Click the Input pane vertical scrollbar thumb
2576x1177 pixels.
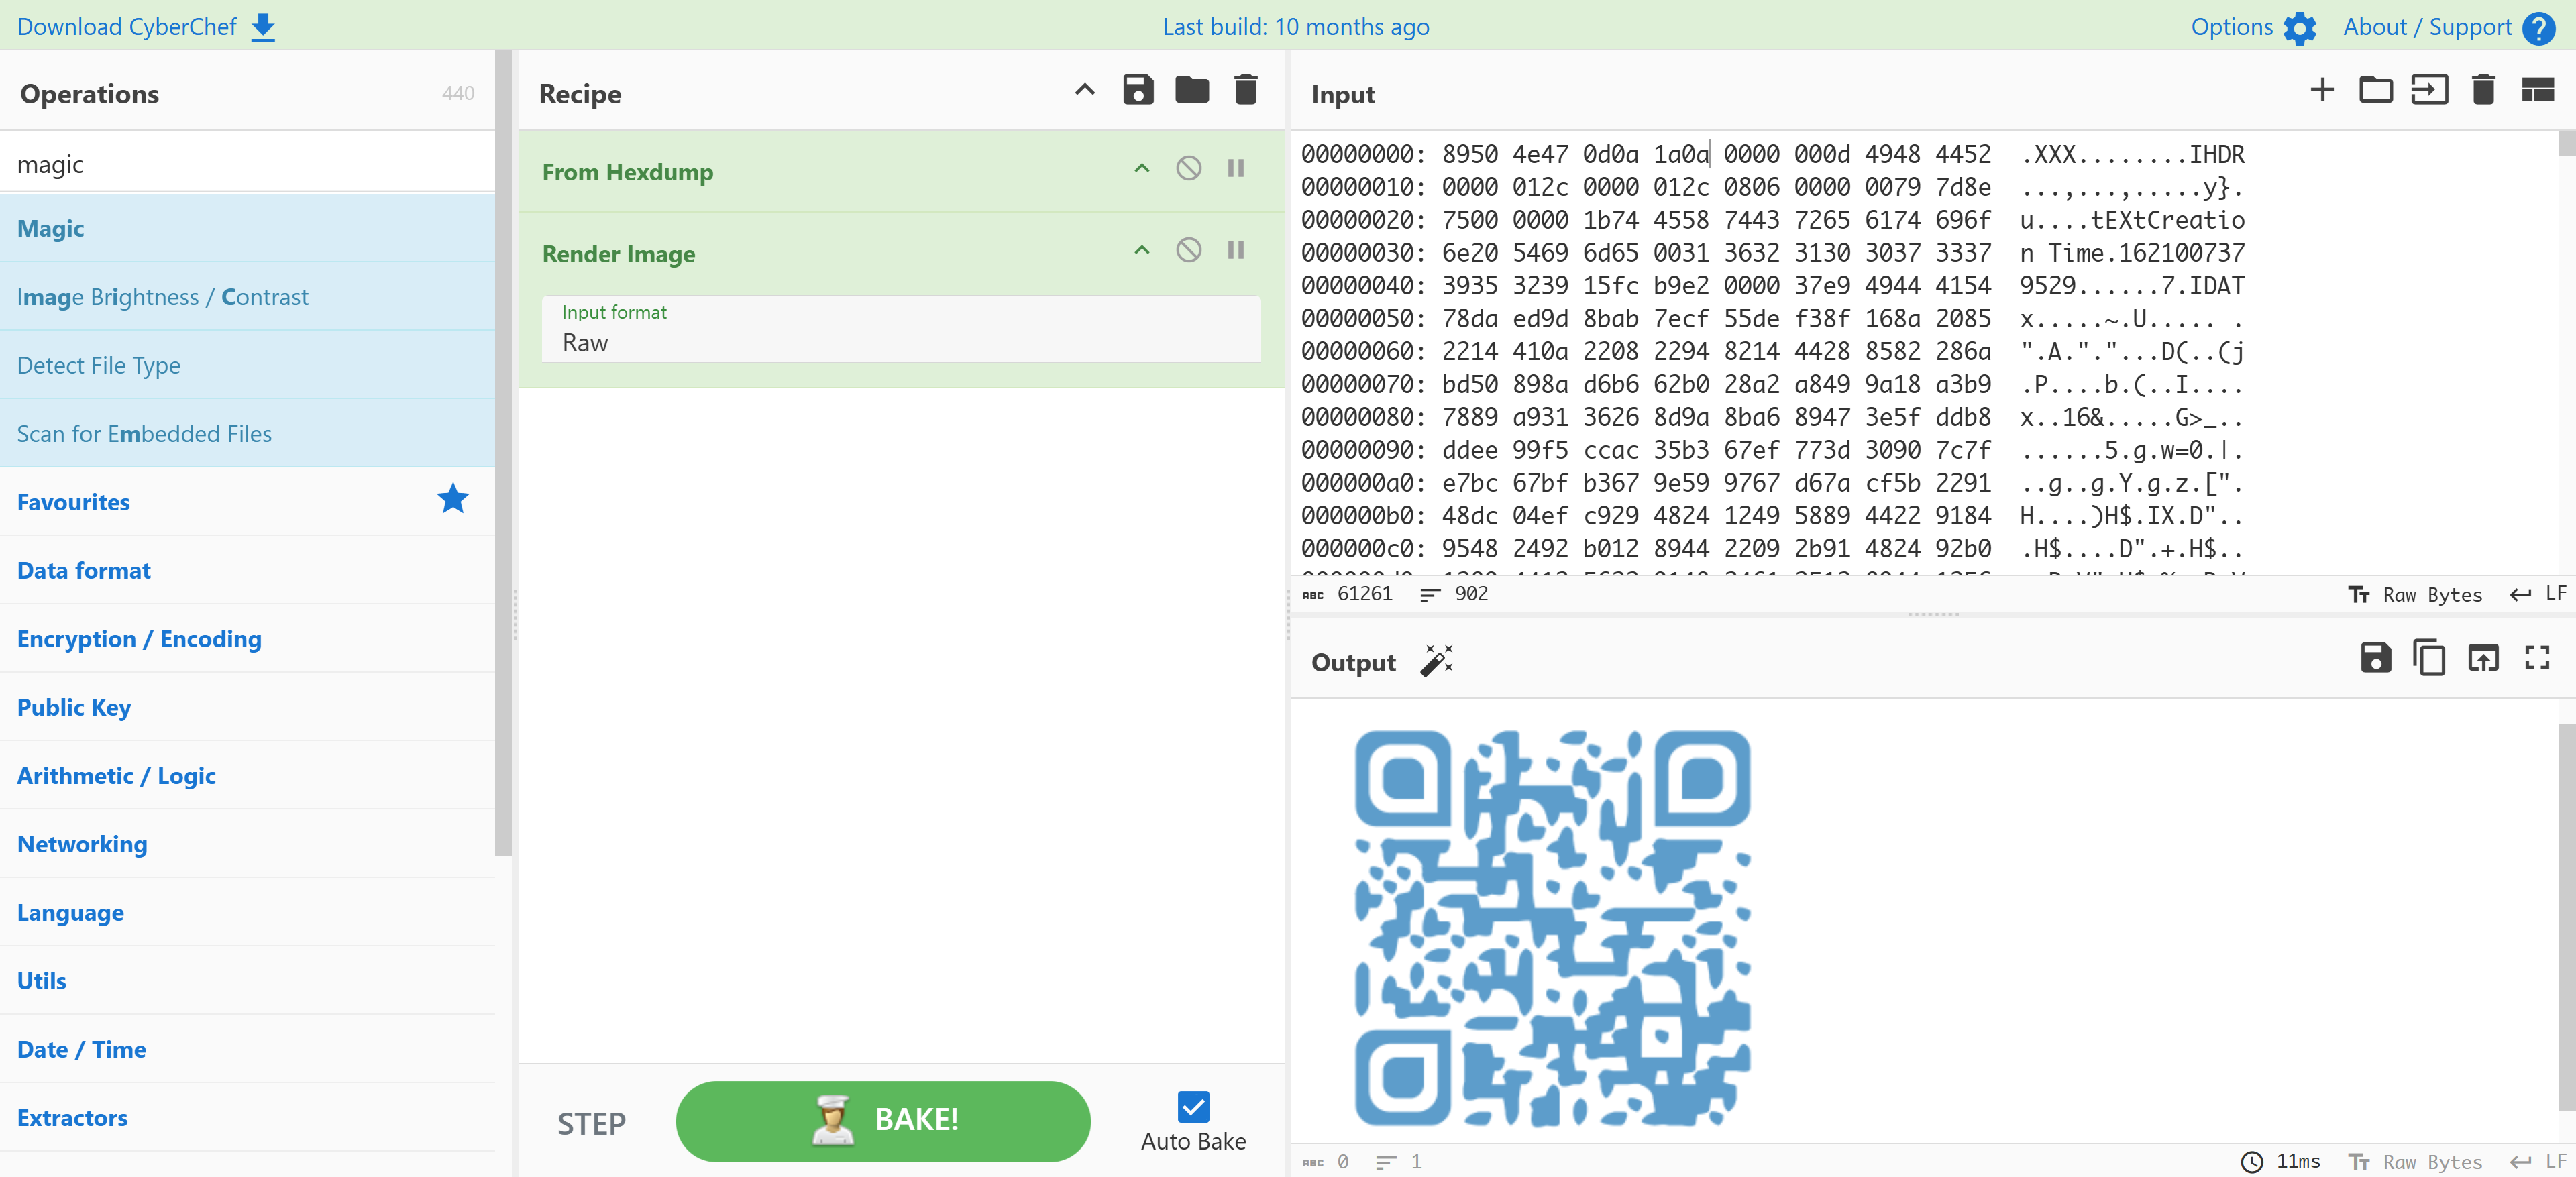coord(2567,142)
